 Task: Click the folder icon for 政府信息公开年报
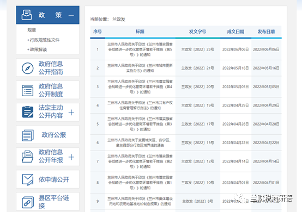pyautogui.click(x=27, y=157)
